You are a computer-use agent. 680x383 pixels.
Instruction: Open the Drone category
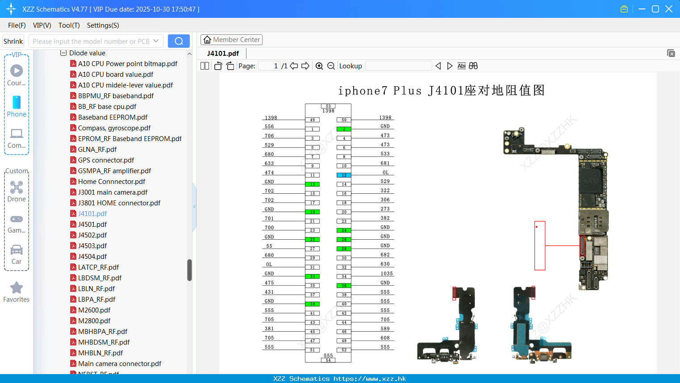[x=17, y=191]
